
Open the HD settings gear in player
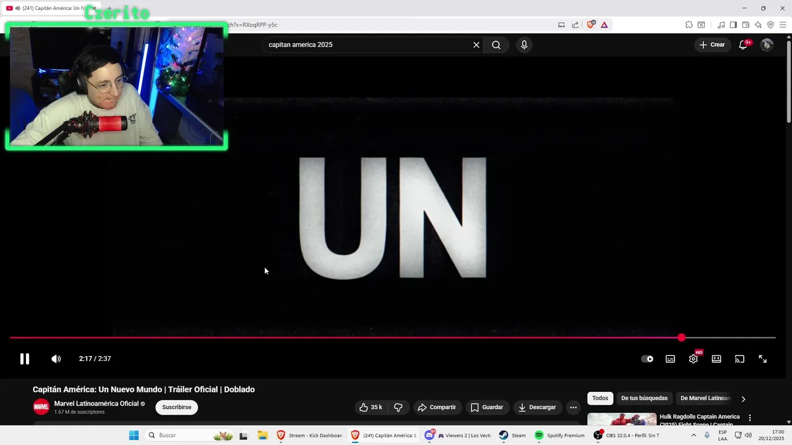click(694, 358)
